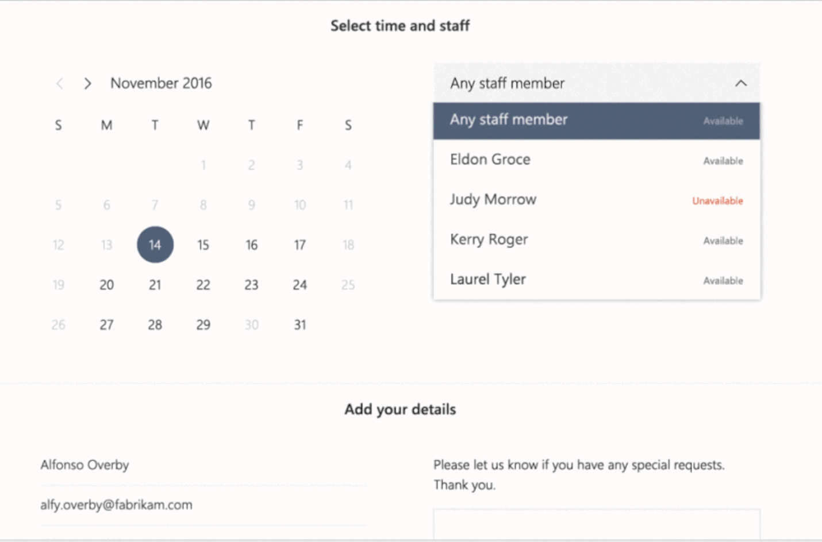Select Any staff member option
This screenshot has height=542, width=822.
click(x=596, y=121)
